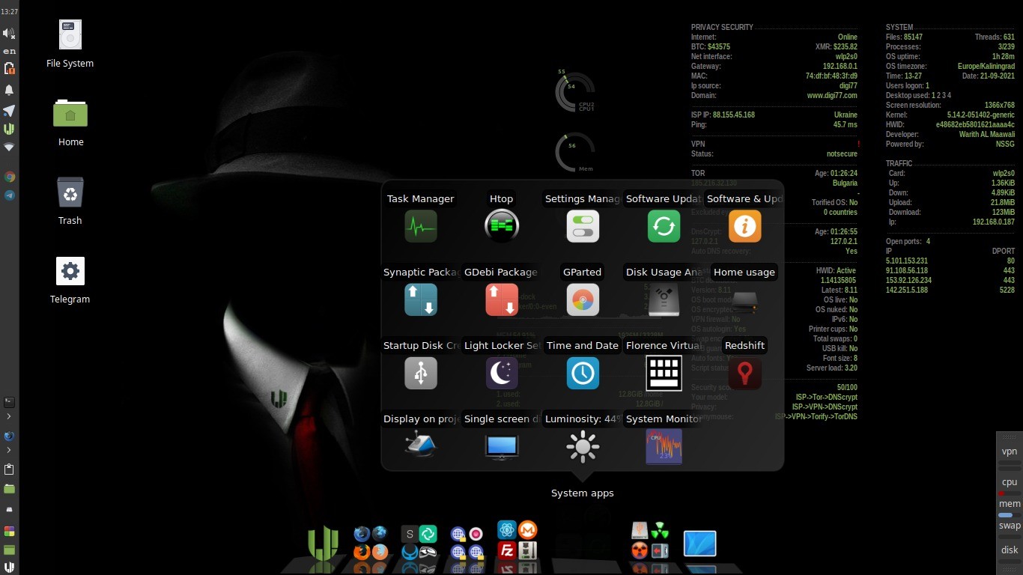Click the Wi-Fi network icon in panel
Screen dimensions: 1023x575
point(9,147)
